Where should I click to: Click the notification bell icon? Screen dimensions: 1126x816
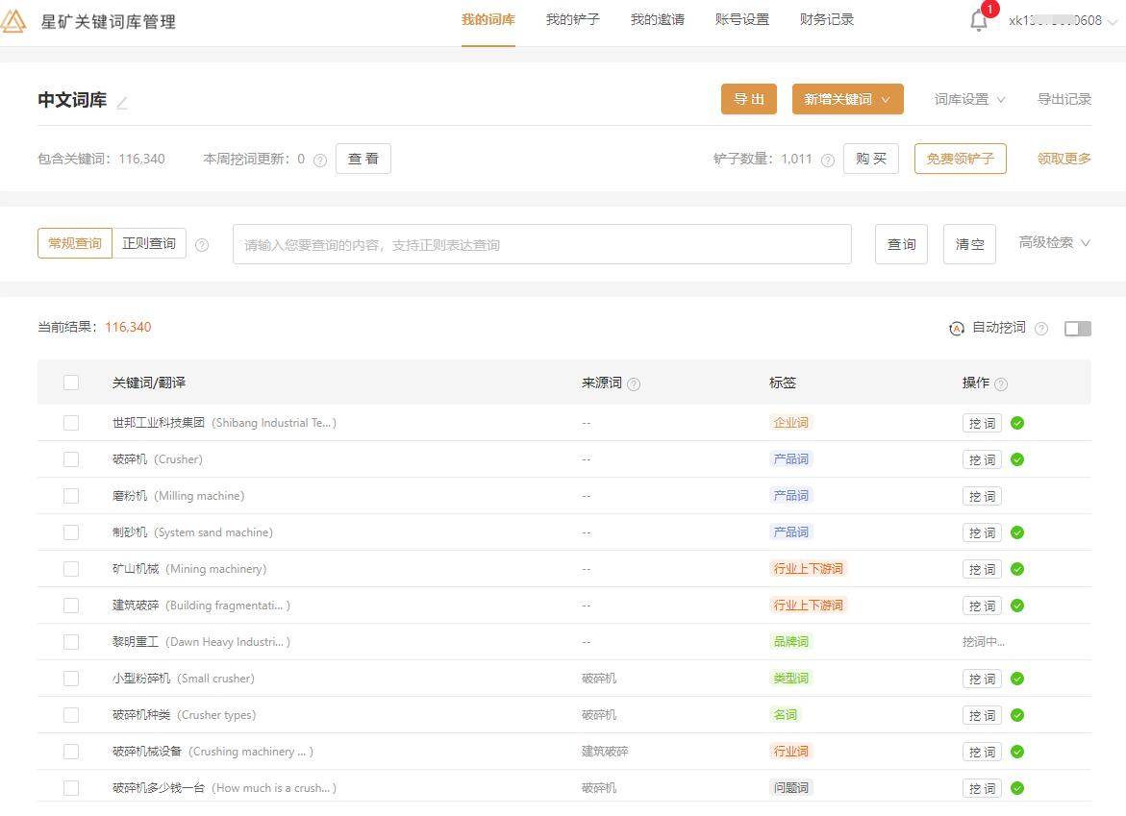coord(978,19)
